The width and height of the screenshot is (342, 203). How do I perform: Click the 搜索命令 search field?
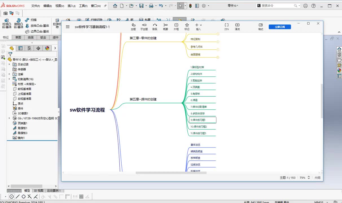pyautogui.click(x=278, y=6)
